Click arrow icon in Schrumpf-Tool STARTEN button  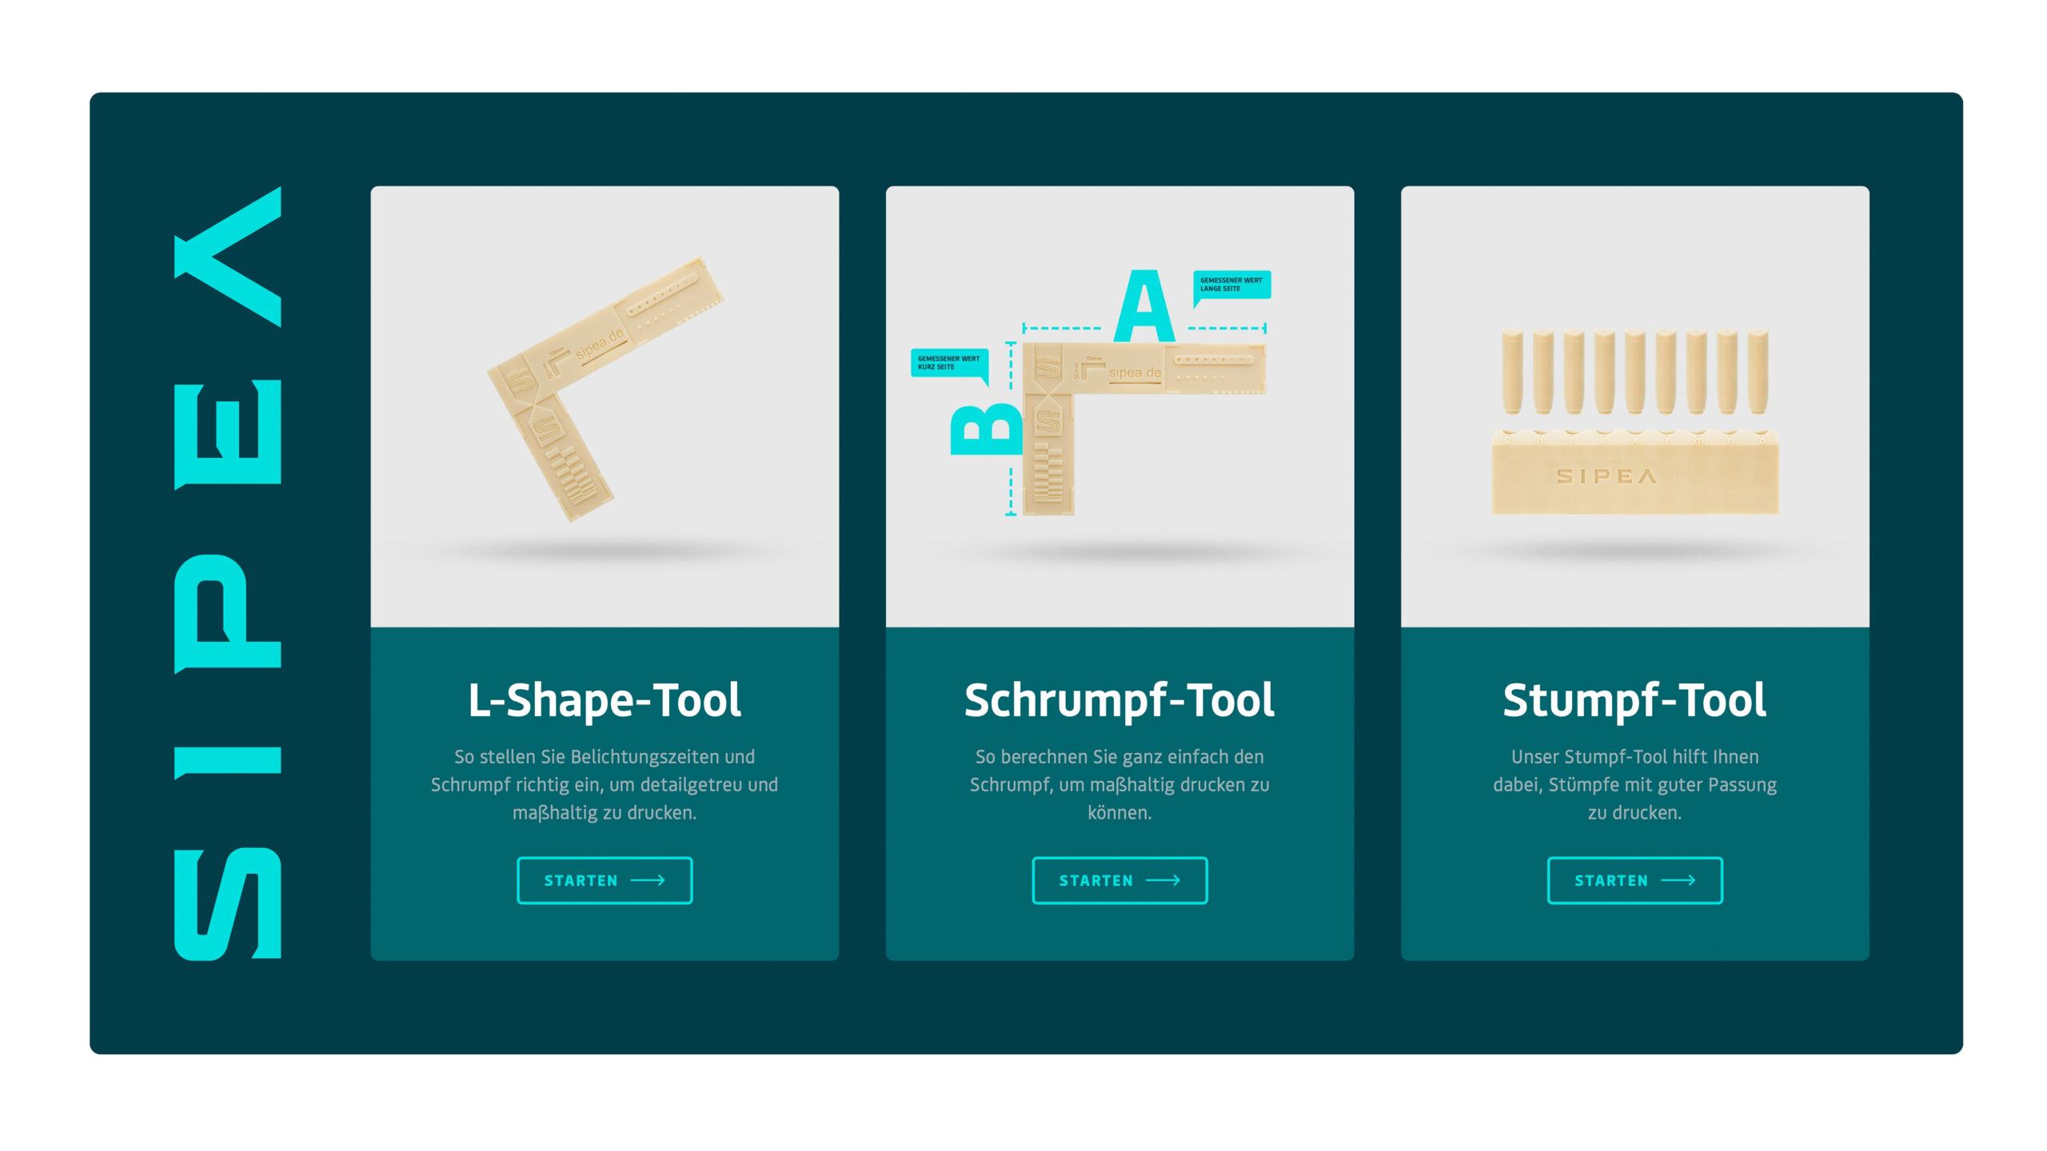(x=1163, y=880)
